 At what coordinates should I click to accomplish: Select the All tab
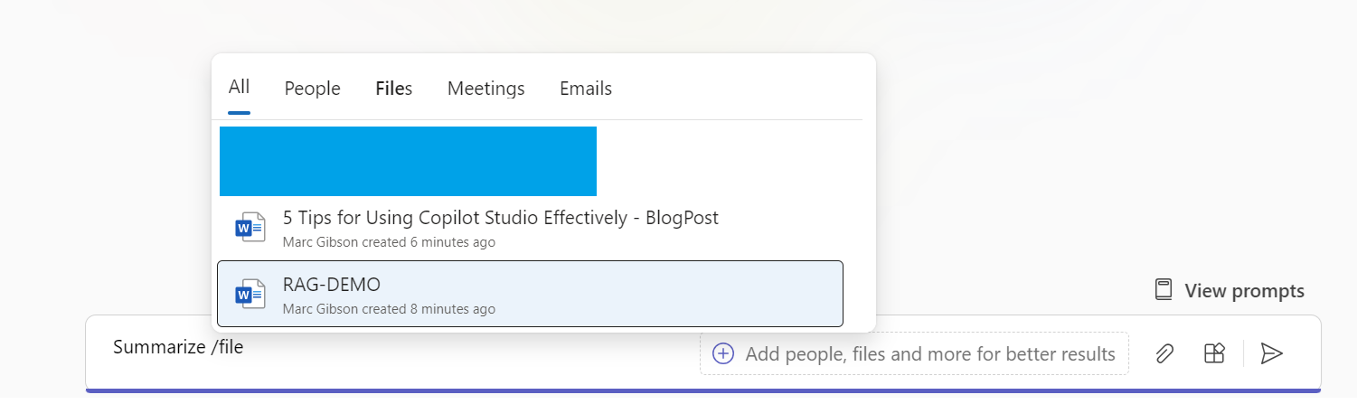(239, 88)
